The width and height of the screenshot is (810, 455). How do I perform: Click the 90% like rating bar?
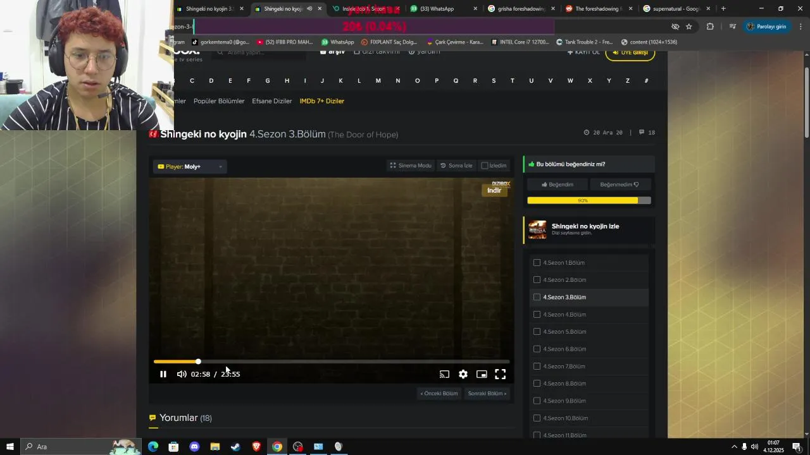pyautogui.click(x=589, y=200)
